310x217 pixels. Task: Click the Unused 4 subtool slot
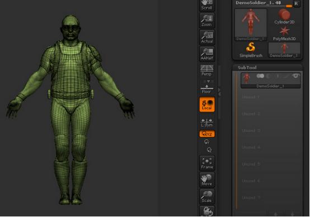click(270, 147)
